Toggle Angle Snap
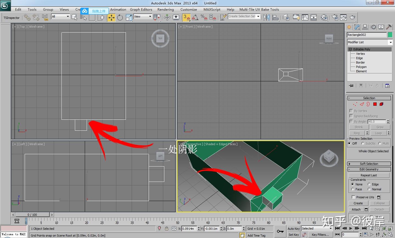This screenshot has width=395, height=238. pos(195,18)
